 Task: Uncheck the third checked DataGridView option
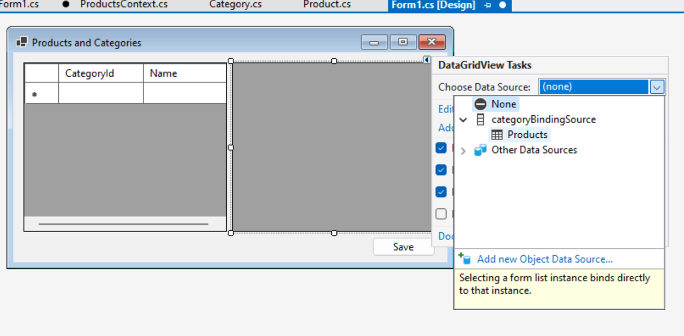point(441,191)
